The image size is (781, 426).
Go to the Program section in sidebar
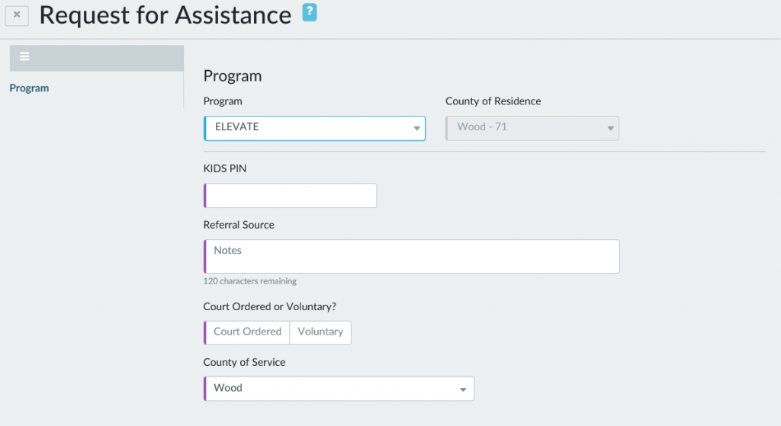29,88
